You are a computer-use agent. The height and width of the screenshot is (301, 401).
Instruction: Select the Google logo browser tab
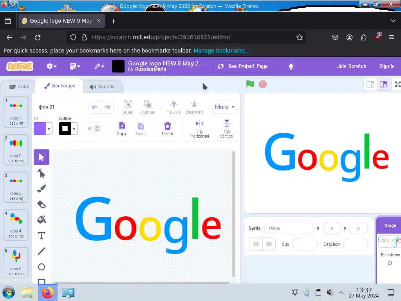click(x=61, y=21)
